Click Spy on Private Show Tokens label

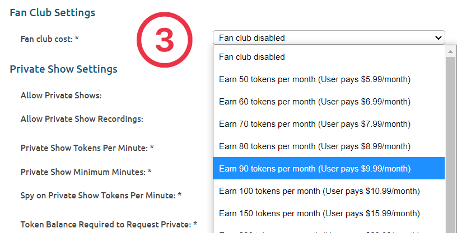click(x=101, y=195)
